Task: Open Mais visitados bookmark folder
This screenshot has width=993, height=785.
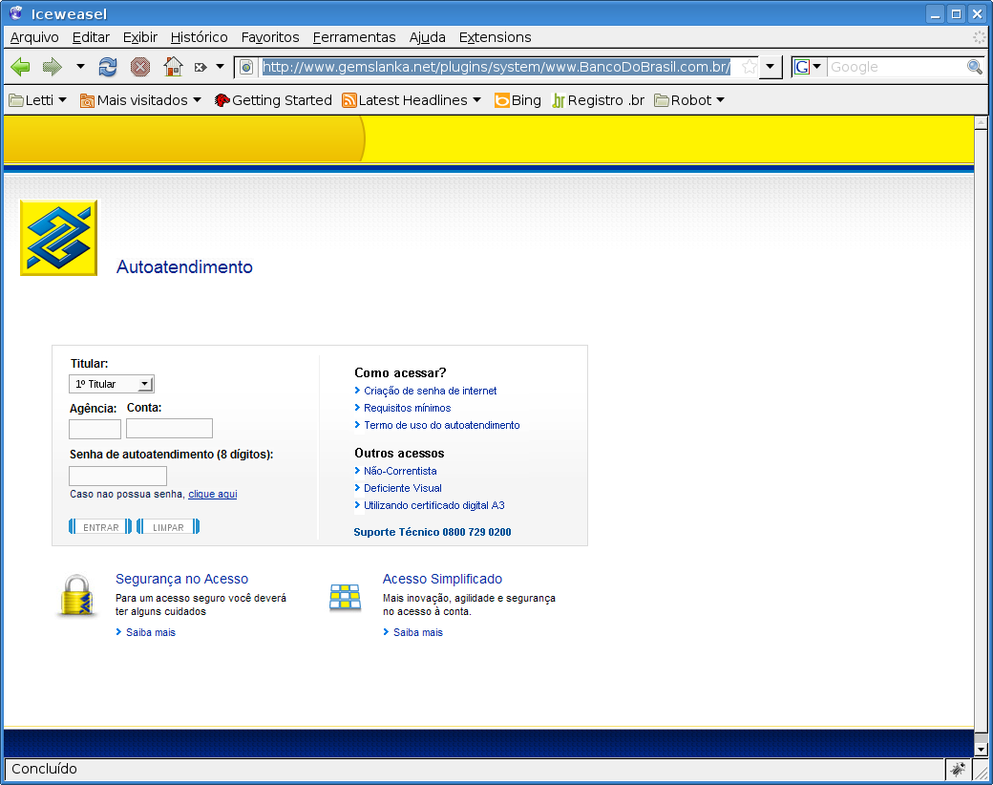Action: point(140,100)
